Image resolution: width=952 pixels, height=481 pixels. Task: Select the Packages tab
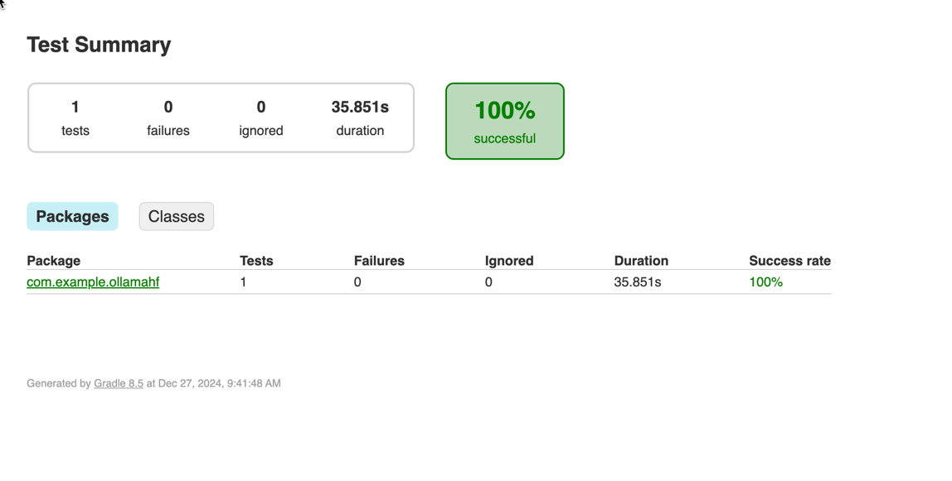click(72, 216)
